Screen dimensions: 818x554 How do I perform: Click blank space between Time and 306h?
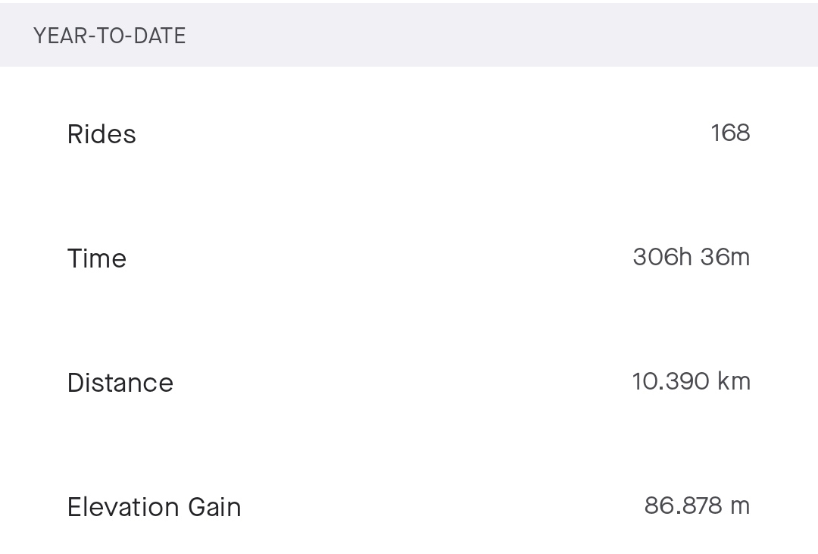(379, 259)
